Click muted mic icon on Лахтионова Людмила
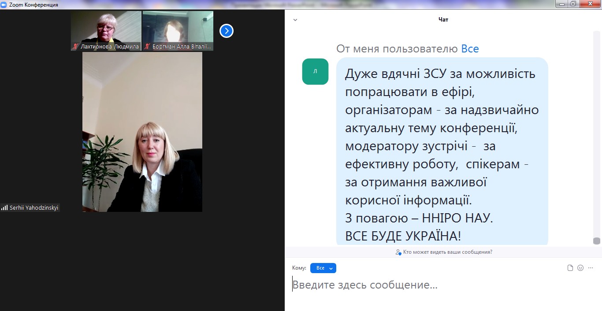This screenshot has height=311, width=602. coord(75,46)
